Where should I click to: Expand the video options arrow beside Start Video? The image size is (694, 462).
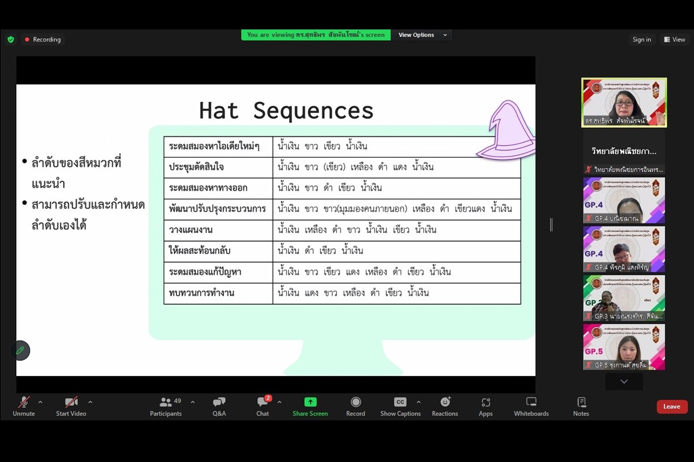tap(90, 402)
